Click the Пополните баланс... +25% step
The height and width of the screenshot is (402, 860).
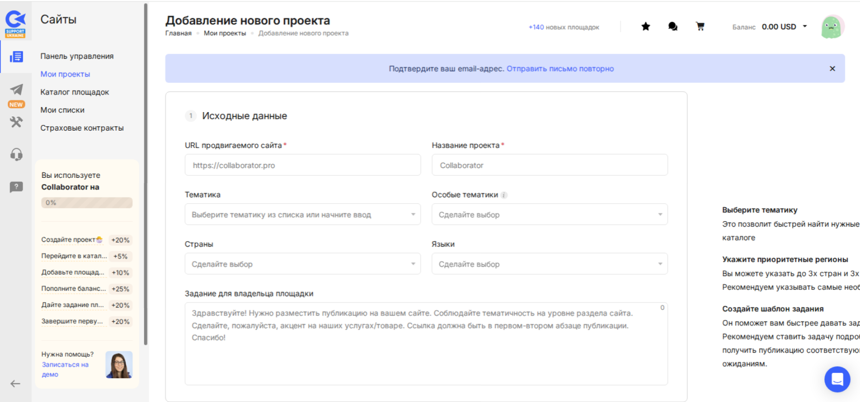tap(86, 289)
